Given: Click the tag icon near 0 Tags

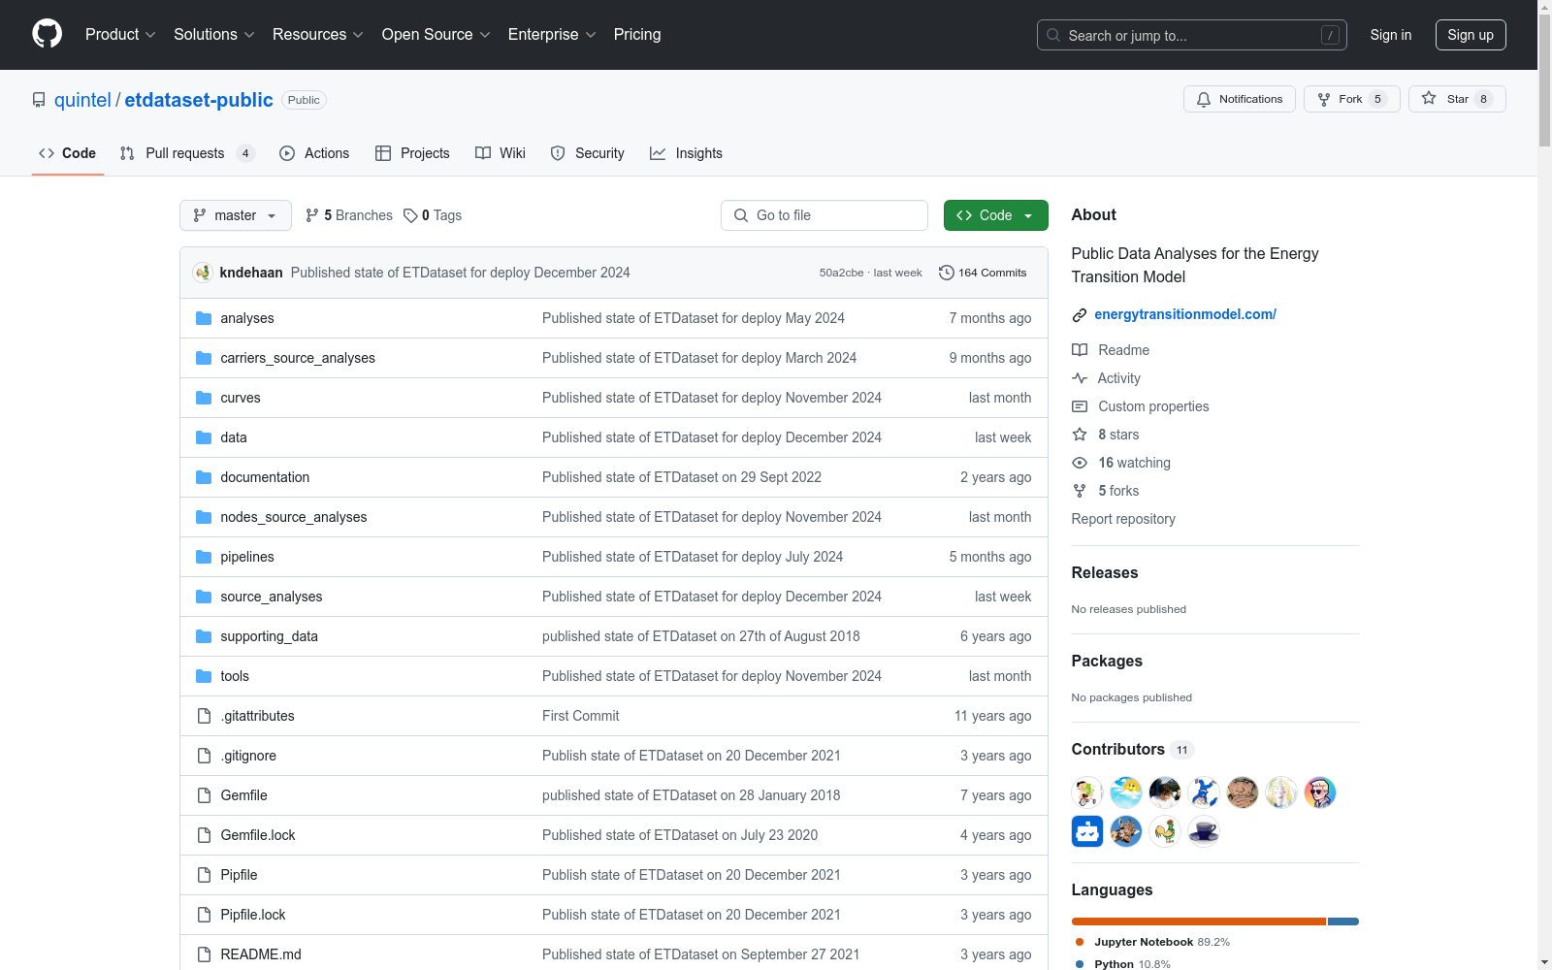Looking at the screenshot, I should [x=410, y=215].
